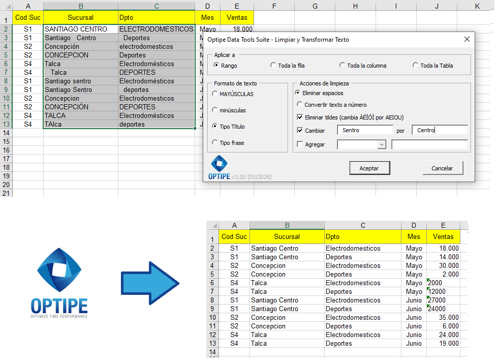Click cell 19.000 in the bottom sheet
Viewport: 498px width, 362px height.
[x=443, y=343]
